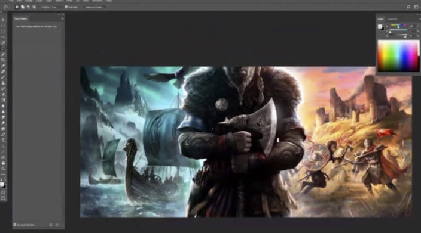Screen dimensions: 421x233
Task: Open Select and Mask
Action: point(94,7)
